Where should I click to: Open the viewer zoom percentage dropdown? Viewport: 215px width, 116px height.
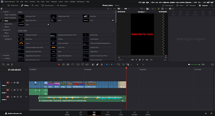tap(127, 9)
